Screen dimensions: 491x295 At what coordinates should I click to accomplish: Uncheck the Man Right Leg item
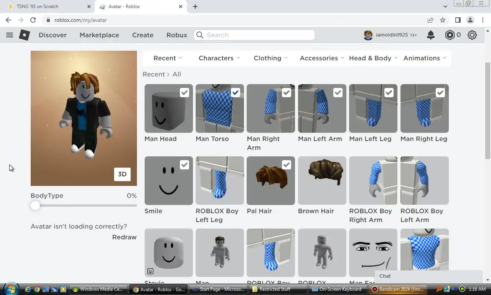click(x=440, y=93)
